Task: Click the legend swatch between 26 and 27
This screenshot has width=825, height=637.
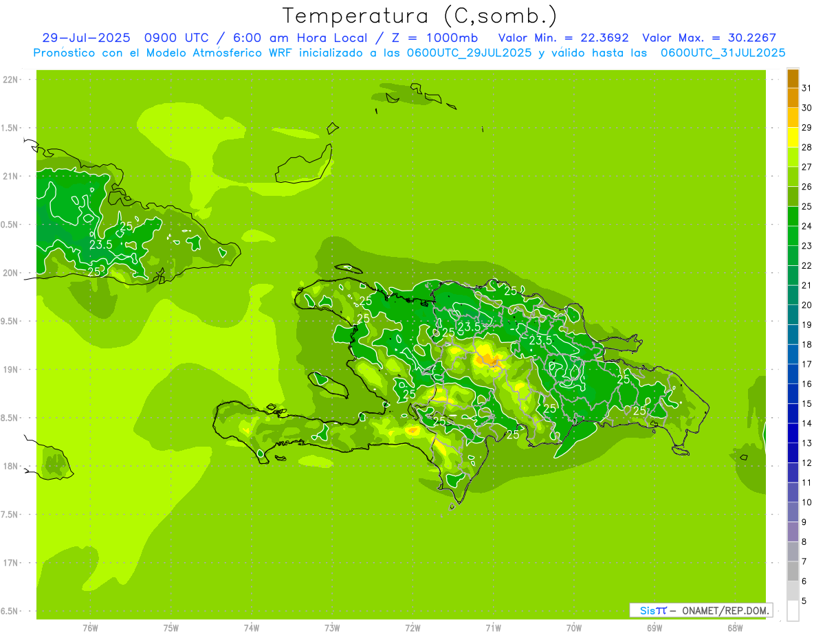Action: (793, 177)
